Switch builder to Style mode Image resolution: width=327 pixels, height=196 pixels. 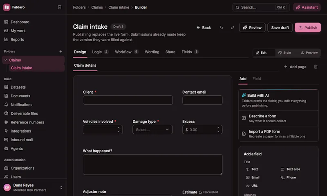click(x=284, y=53)
